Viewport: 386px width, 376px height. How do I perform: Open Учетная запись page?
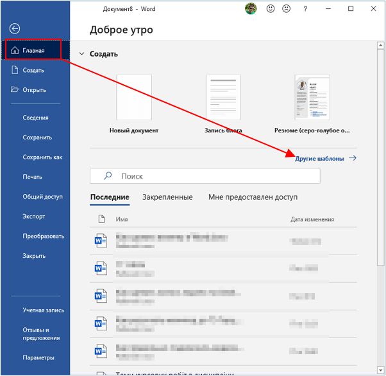coord(44,310)
